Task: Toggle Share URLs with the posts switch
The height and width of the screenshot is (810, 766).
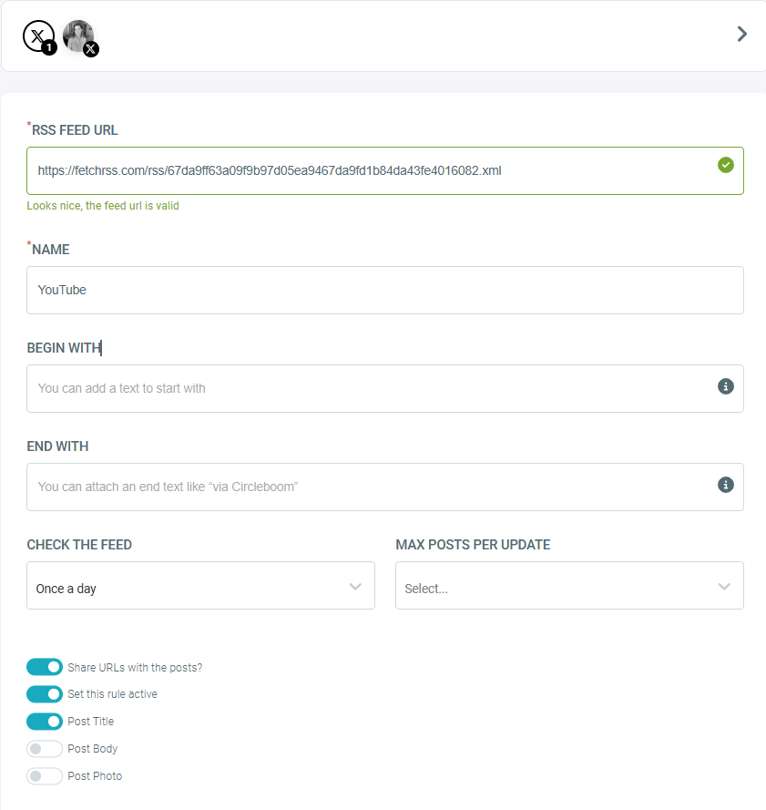Action: 45,667
